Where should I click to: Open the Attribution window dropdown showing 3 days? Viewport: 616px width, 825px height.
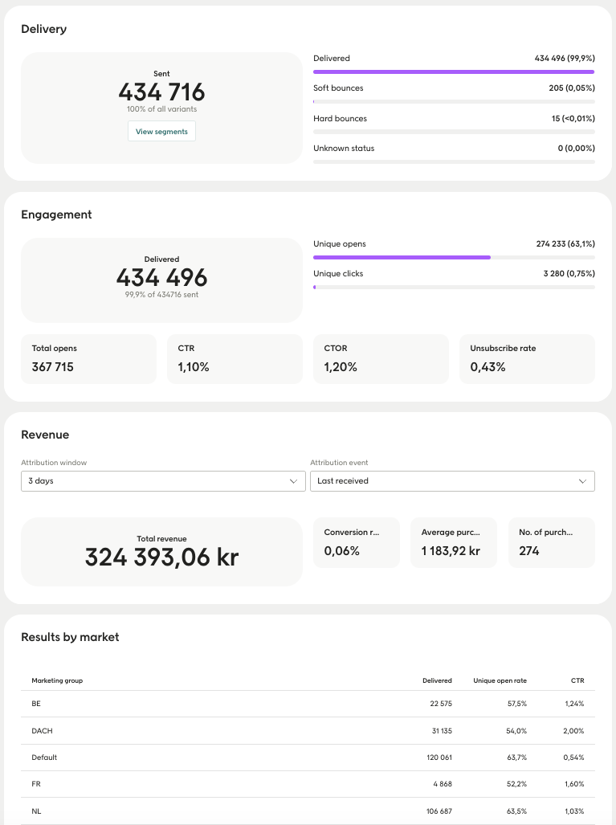(x=162, y=480)
